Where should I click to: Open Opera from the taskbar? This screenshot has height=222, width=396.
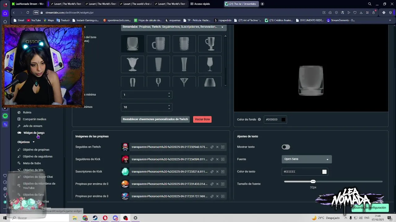(x=105, y=218)
